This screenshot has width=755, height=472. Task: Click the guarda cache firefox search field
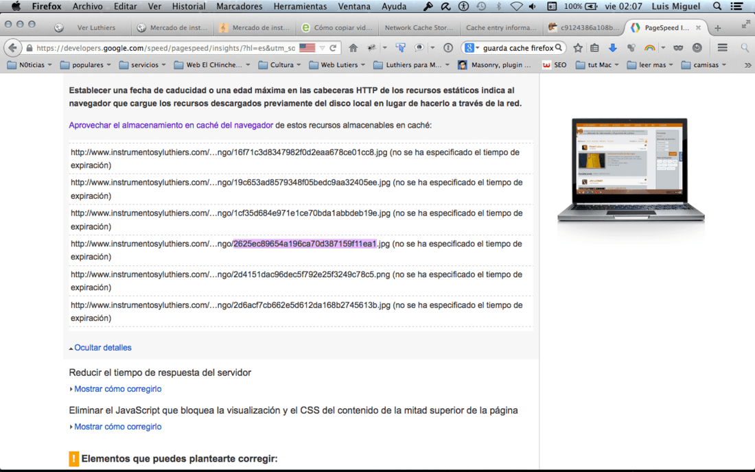point(518,47)
